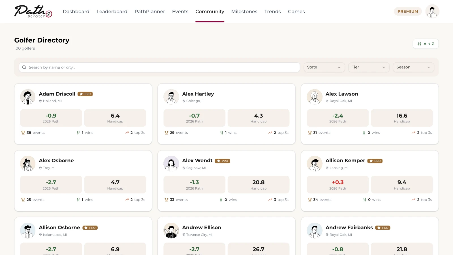Click the PRO badge beside Adam Driscoll
The image size is (453, 255).
pyautogui.click(x=85, y=94)
